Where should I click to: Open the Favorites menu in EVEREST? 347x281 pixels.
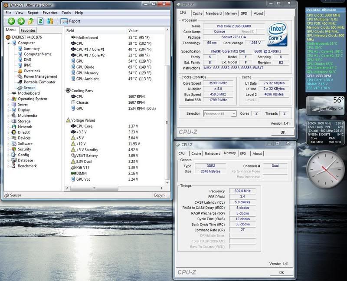[50, 13]
